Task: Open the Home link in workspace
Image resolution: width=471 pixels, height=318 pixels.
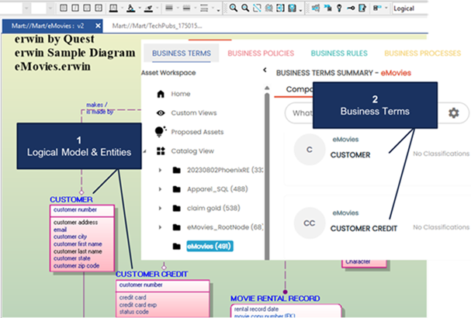Action: [x=181, y=94]
